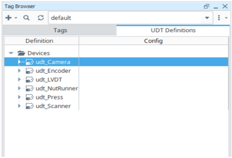This screenshot has height=158, width=232.
Task: Click the Definition column header
Action: point(39,41)
